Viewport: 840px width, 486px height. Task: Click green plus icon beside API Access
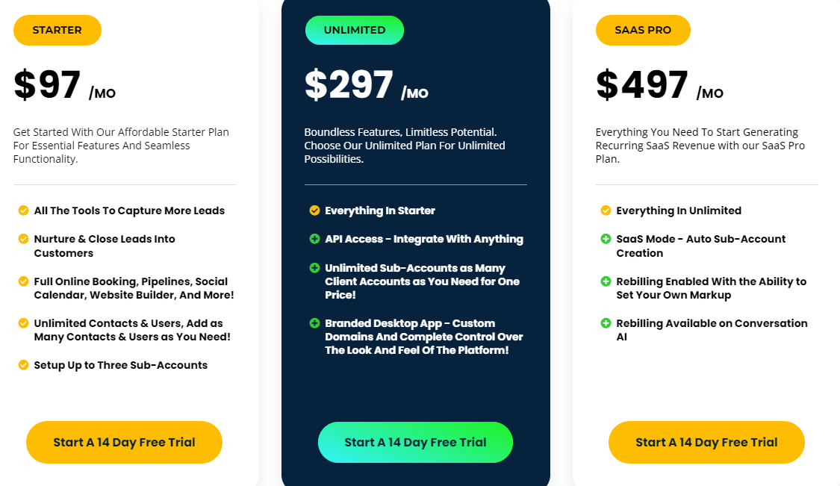[314, 238]
